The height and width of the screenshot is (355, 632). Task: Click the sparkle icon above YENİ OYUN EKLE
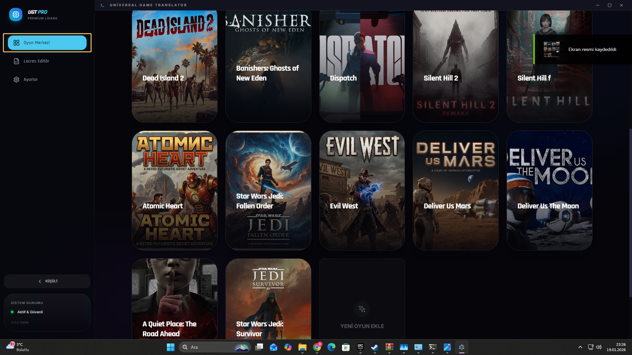pos(362,309)
